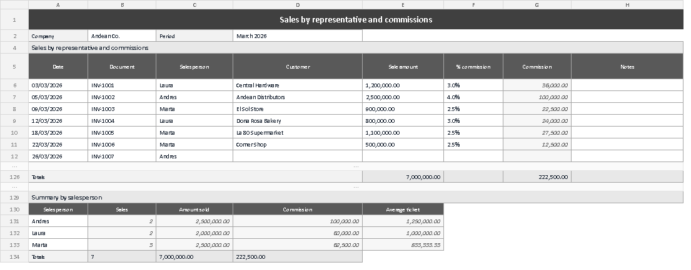Click column header G
The height and width of the screenshot is (270, 691).
click(537, 5)
